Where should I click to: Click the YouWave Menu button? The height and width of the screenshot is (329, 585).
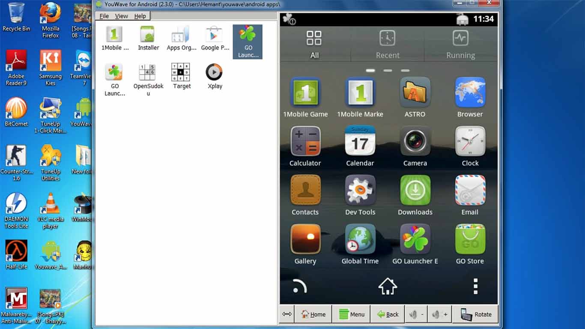click(x=352, y=314)
